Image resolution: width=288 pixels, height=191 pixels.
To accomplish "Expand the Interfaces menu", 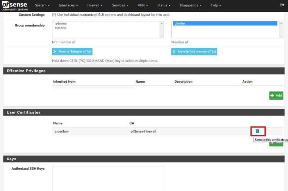I will click(x=69, y=5).
